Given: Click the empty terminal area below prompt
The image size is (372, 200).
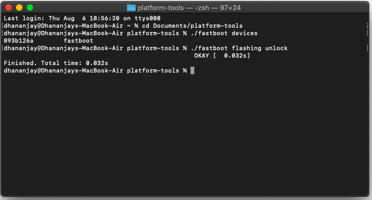Looking at the screenshot, I should tap(185, 133).
